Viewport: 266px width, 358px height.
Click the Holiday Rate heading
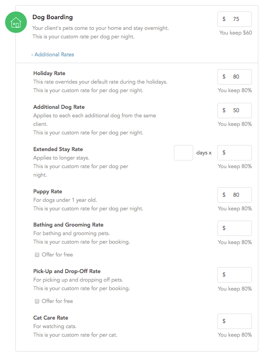(x=49, y=73)
